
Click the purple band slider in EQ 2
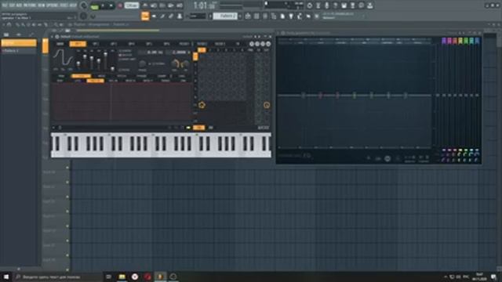point(444,95)
